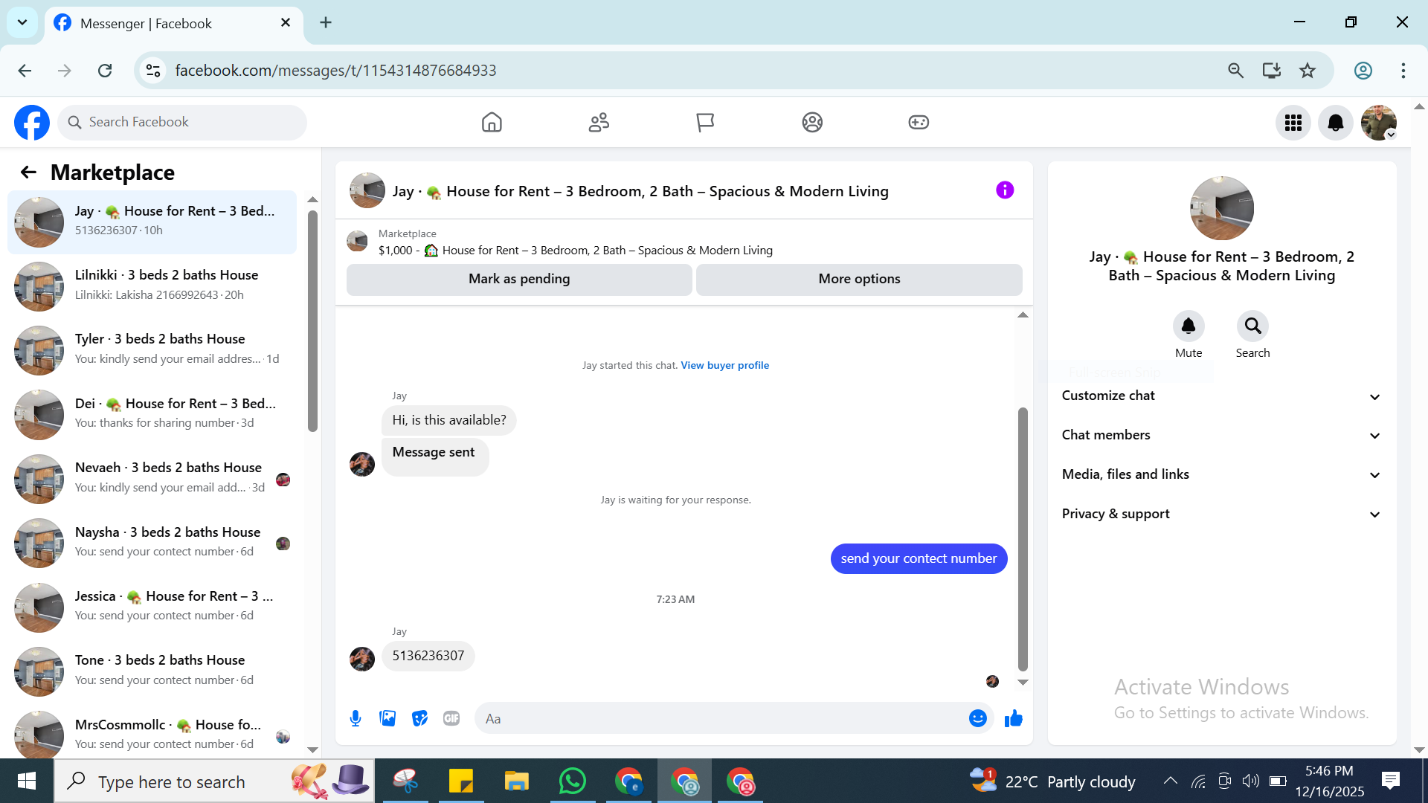Mute this conversation with the bell icon
Screen dimensions: 1428x803
tap(1189, 326)
